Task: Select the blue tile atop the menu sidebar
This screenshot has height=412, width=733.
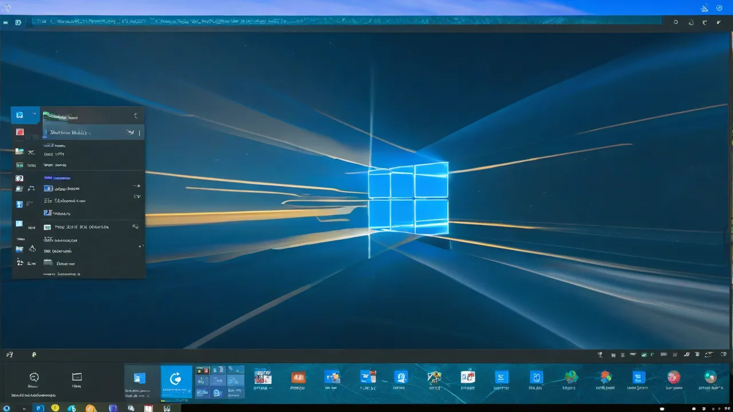Action: point(25,115)
